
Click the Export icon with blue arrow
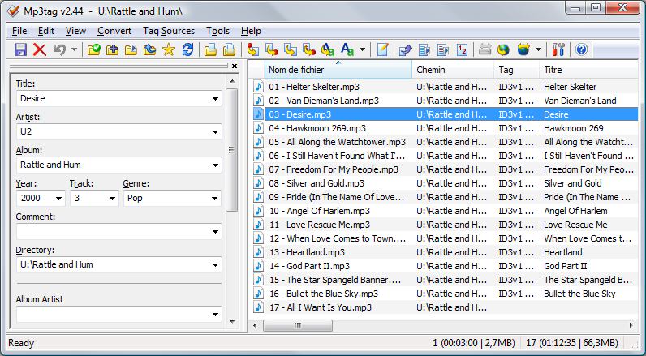pyautogui.click(x=406, y=49)
